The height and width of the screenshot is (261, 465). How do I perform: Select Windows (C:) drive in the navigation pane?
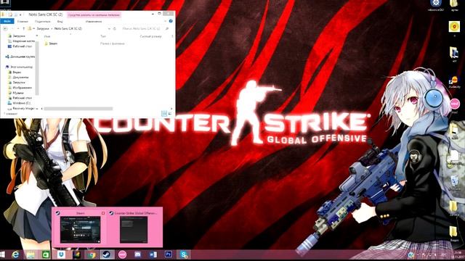(20, 103)
